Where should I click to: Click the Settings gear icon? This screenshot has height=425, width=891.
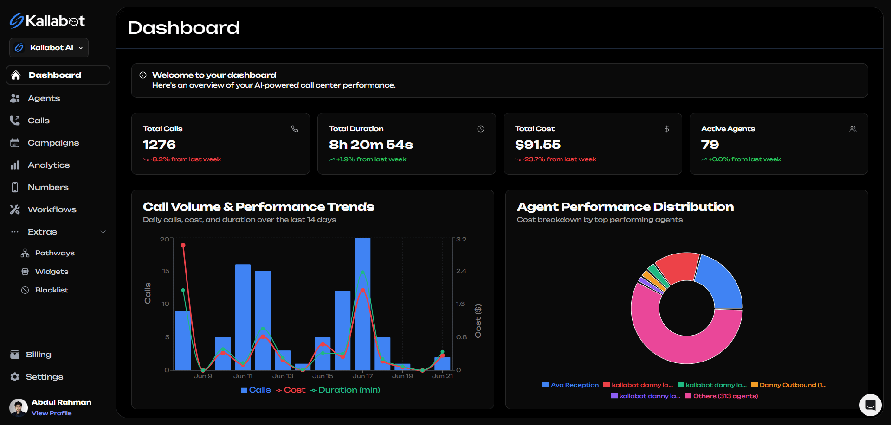click(x=15, y=377)
